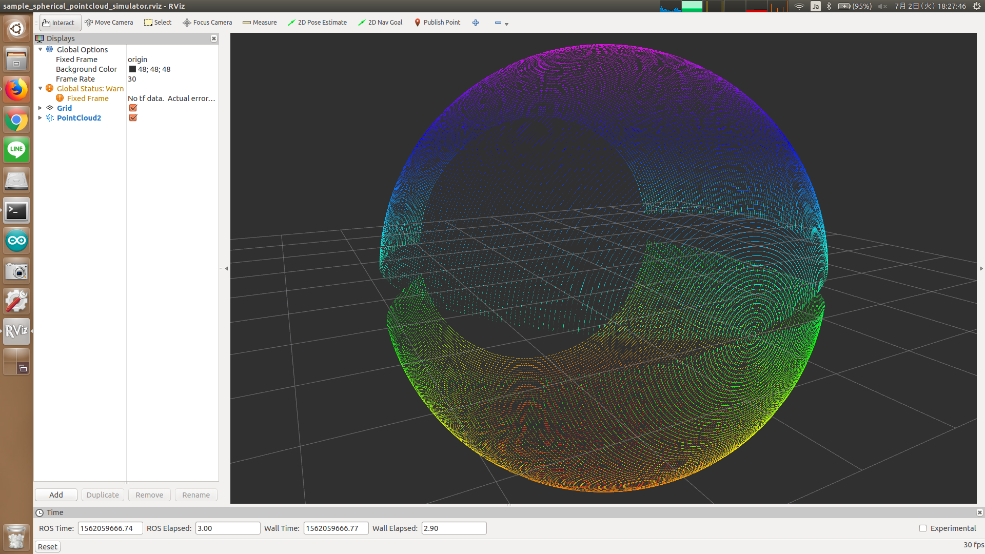Click the ROS Elapsed field
Viewport: 985px width, 554px height.
[x=228, y=528]
